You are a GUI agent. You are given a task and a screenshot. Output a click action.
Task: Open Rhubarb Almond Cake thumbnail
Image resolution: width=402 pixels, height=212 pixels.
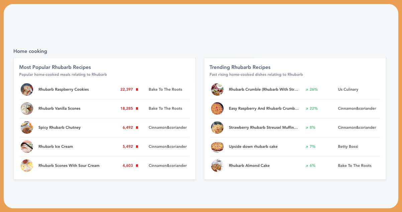coord(217,166)
